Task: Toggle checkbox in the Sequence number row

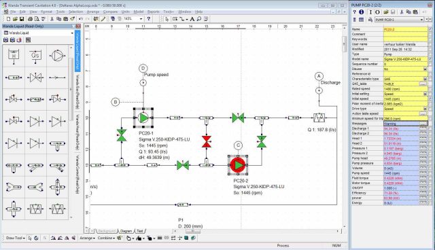Action: point(430,64)
